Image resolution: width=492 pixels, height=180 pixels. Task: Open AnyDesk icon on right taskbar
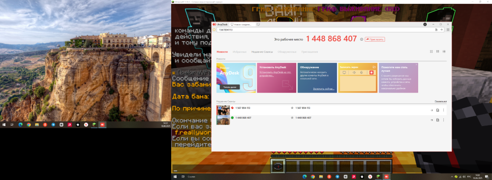click(x=386, y=177)
